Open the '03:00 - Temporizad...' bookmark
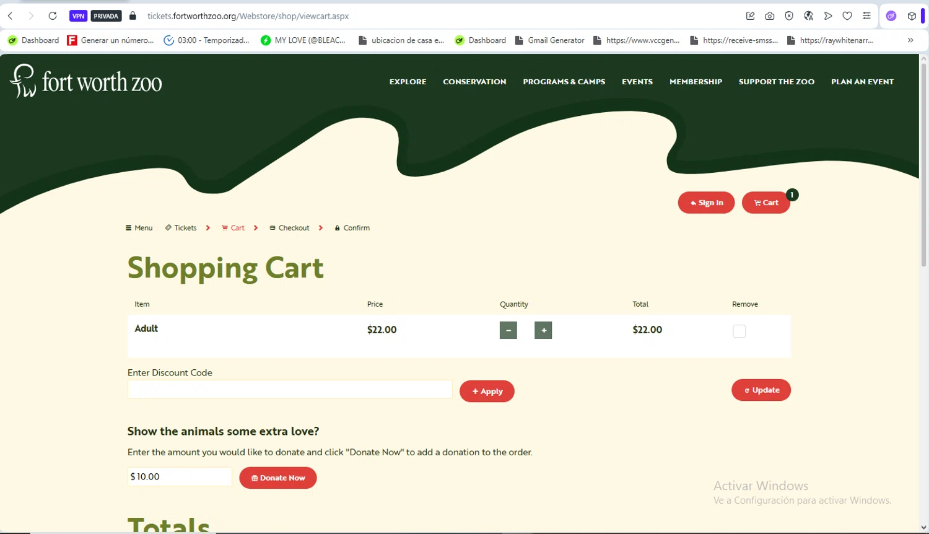 (207, 40)
